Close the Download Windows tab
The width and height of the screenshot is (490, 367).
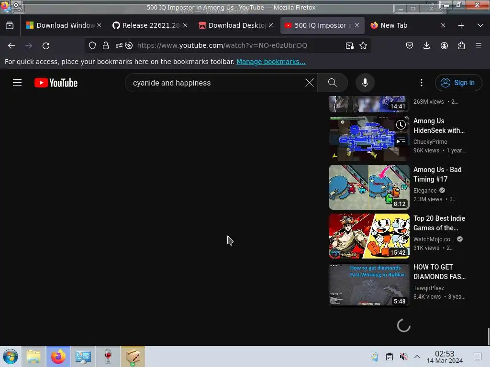(x=99, y=25)
